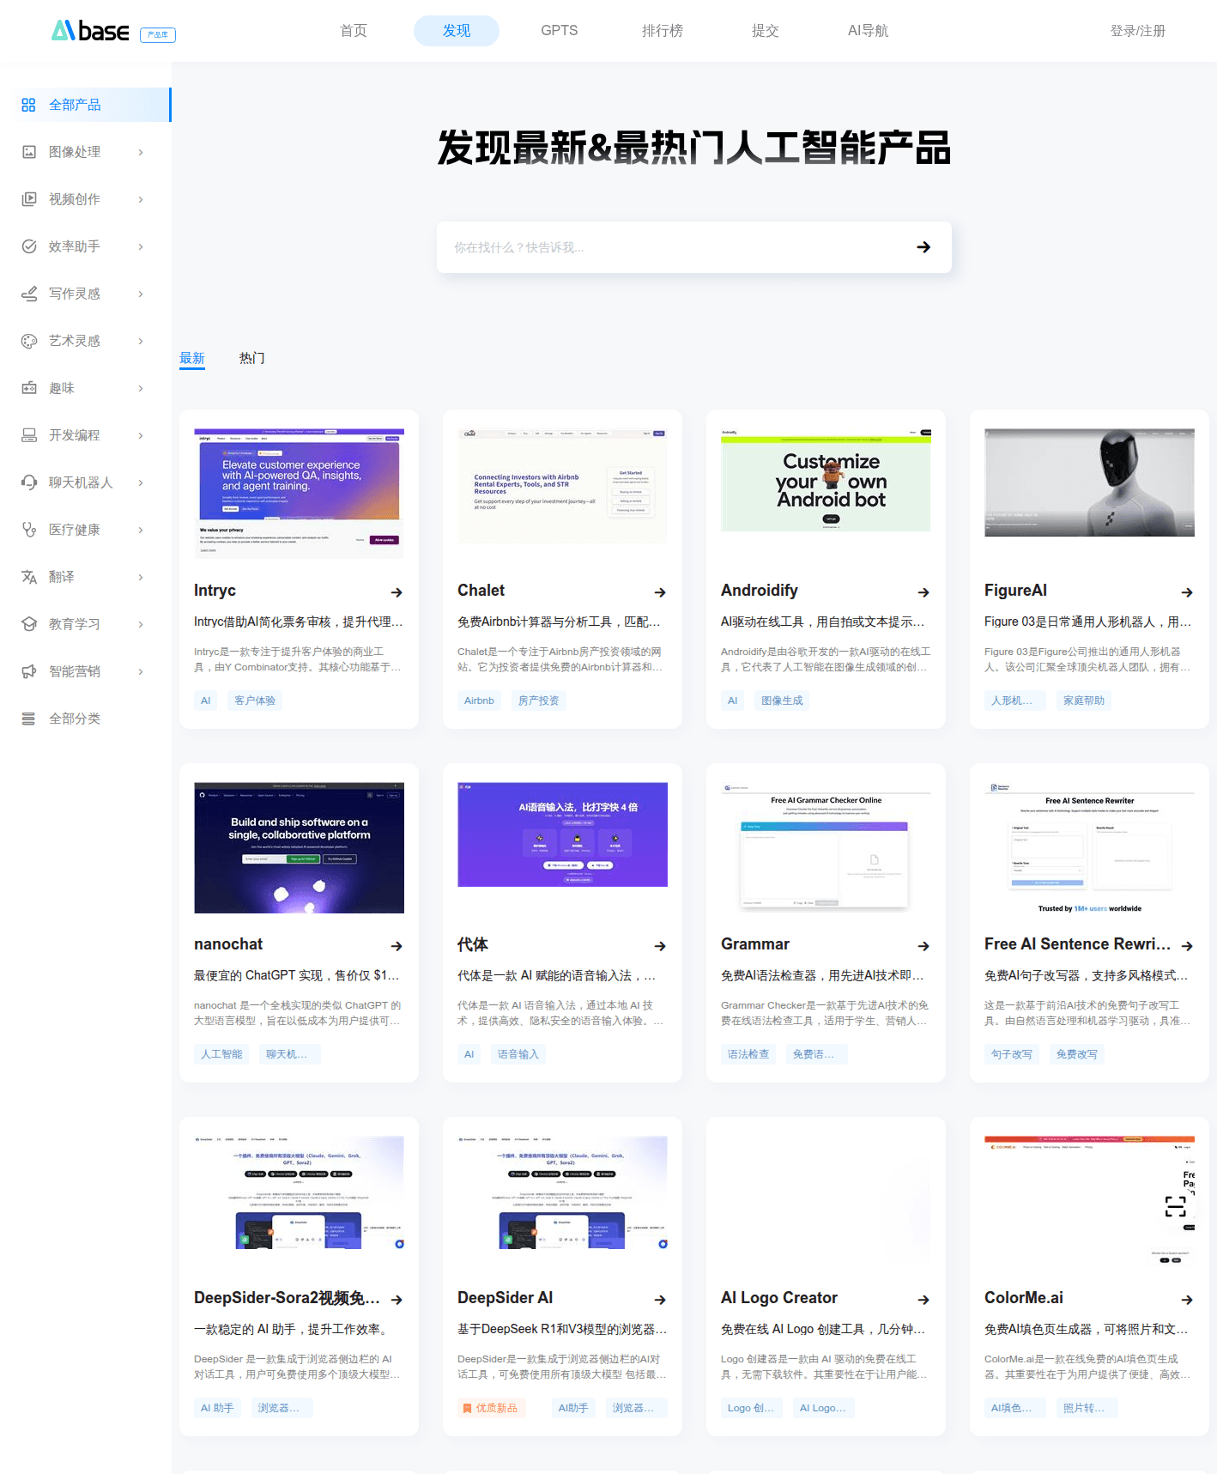1217x1474 pixels.
Task: Click the DeepSider-Sora2视频免 title
Action: [287, 1298]
